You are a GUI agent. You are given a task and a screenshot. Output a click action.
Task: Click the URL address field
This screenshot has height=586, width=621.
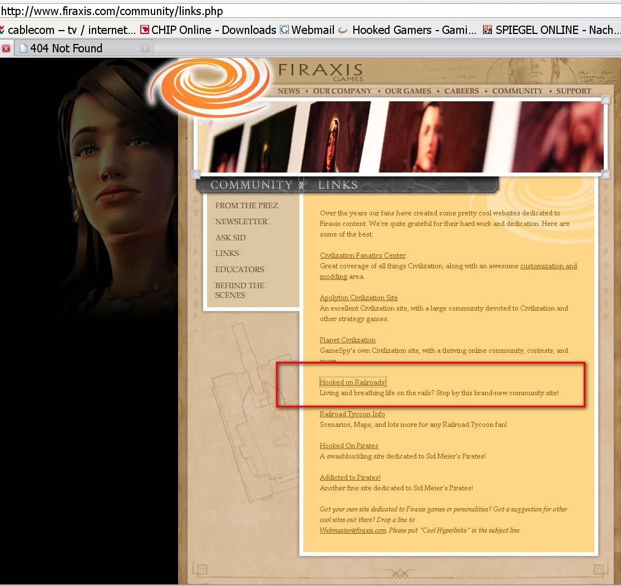click(310, 11)
